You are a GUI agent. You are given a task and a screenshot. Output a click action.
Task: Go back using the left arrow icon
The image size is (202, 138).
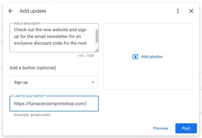(x=11, y=11)
